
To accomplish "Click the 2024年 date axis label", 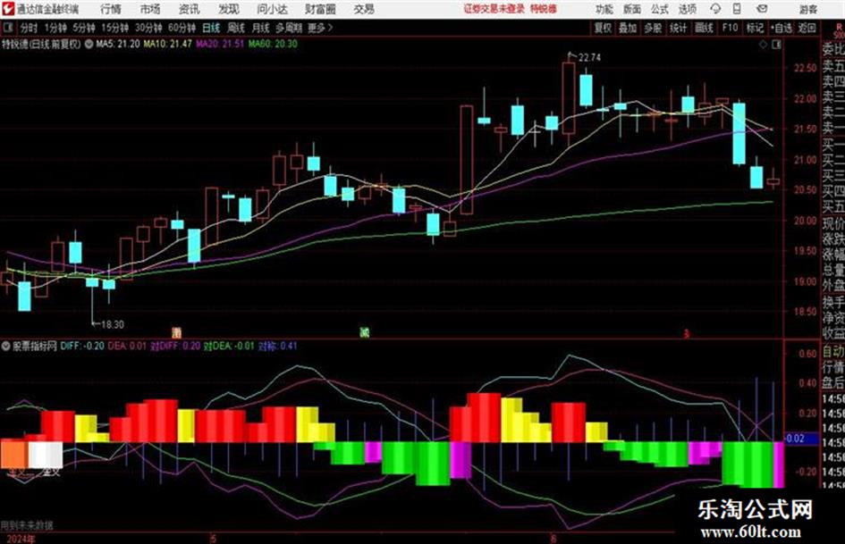I will tap(21, 539).
